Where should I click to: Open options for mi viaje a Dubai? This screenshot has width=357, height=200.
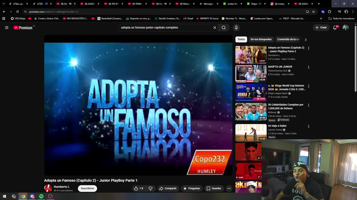pyautogui.click(x=308, y=126)
